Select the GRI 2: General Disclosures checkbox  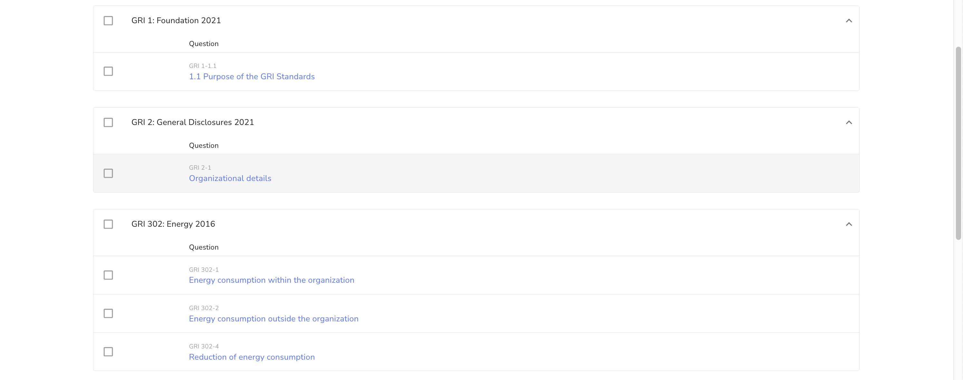coord(108,123)
